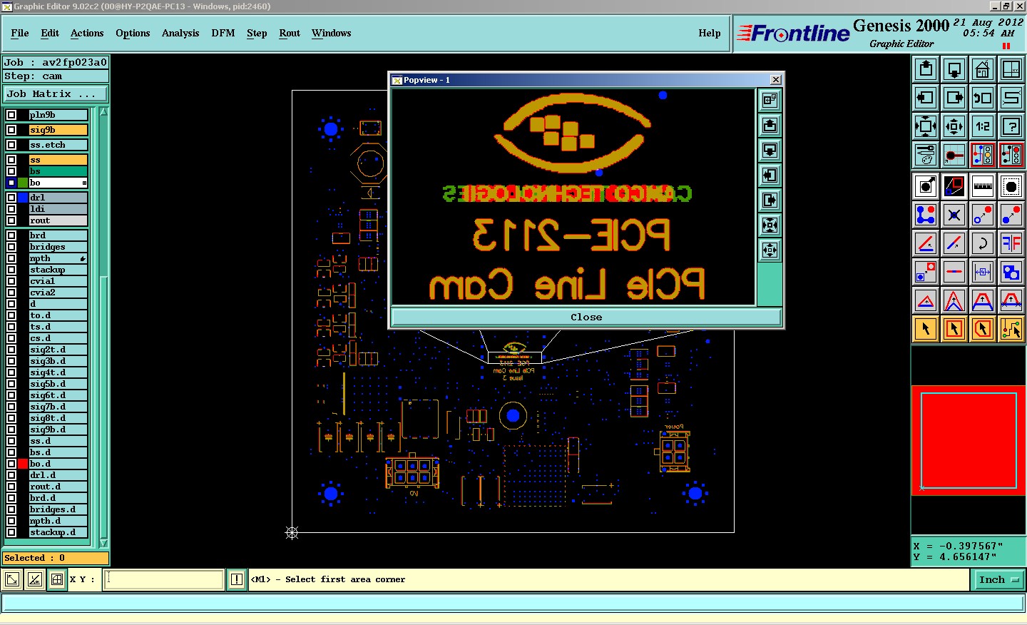Click the red overview navigator thumbnail

(x=969, y=440)
